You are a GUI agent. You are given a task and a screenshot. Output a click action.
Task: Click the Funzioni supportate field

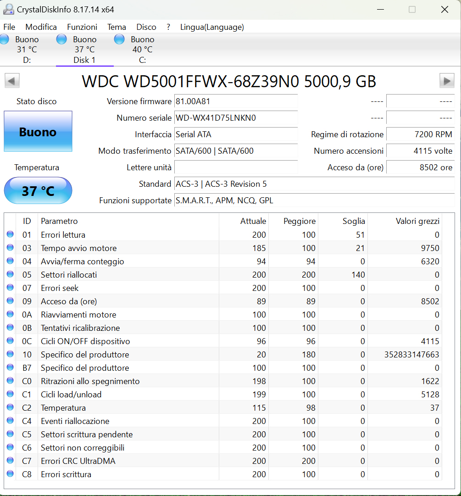click(x=315, y=200)
